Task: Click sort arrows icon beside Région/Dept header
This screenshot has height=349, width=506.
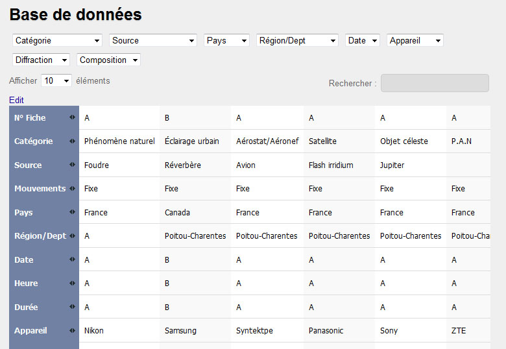Action: point(73,235)
